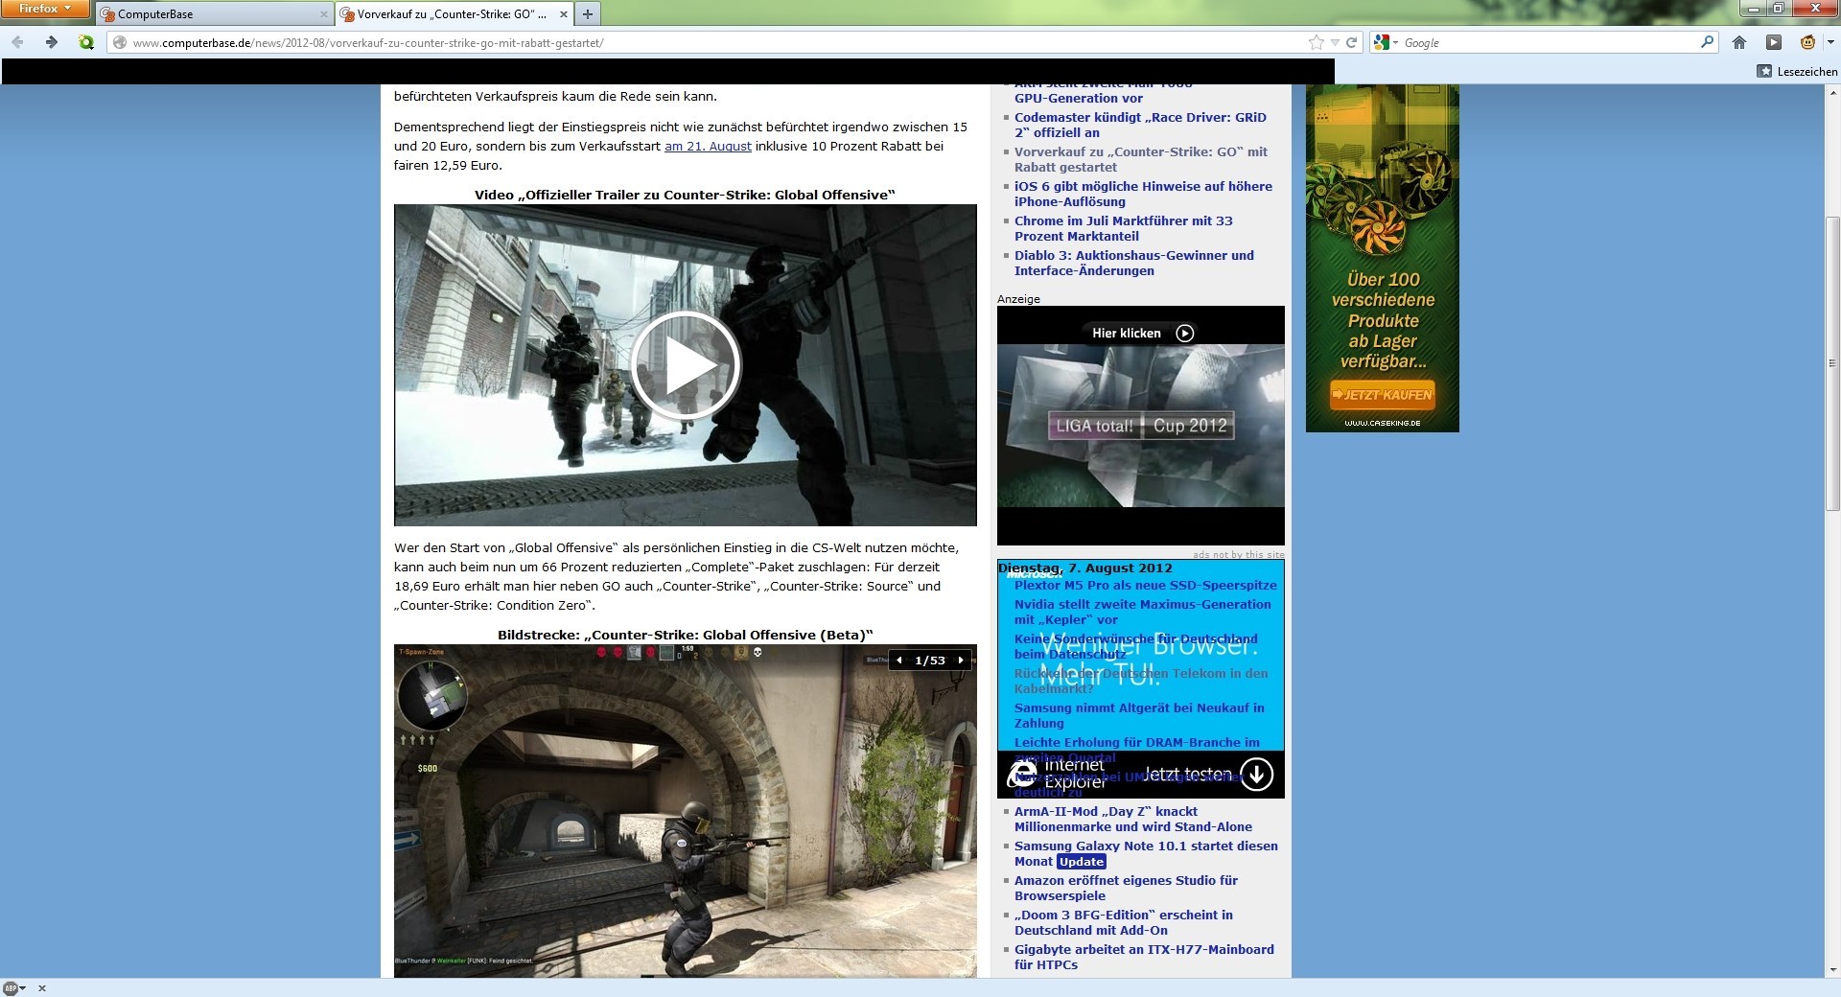Close the ComputerBase tab
Screen dimensions: 1841x997
323,14
